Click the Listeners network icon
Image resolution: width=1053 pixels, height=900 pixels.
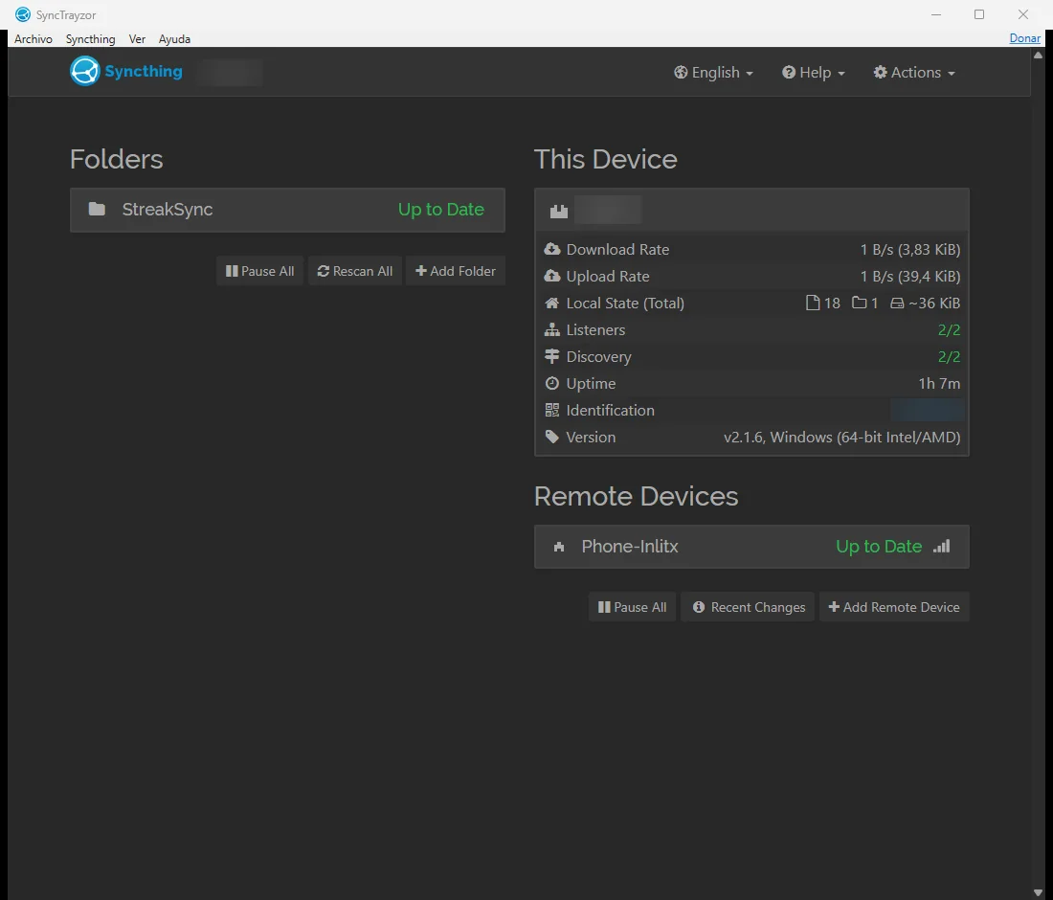pos(552,329)
